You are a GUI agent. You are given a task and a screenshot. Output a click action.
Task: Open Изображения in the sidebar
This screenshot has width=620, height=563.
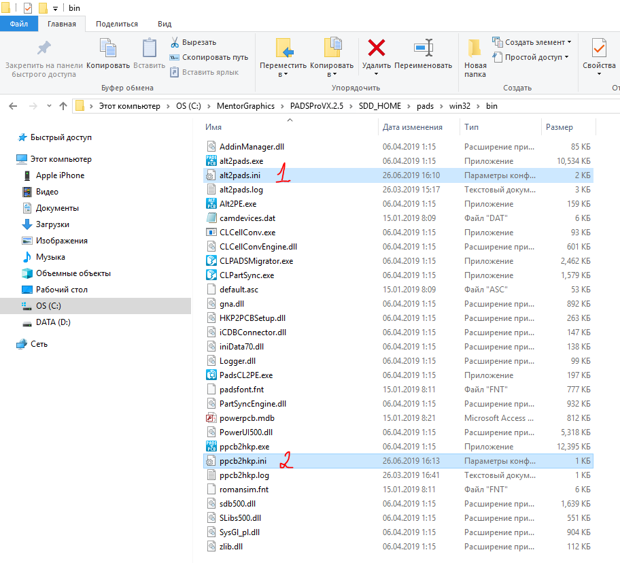point(62,241)
